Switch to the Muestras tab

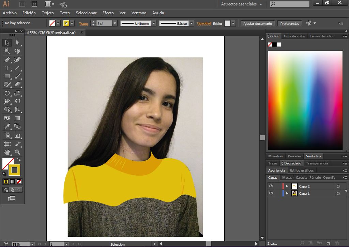tap(275, 156)
